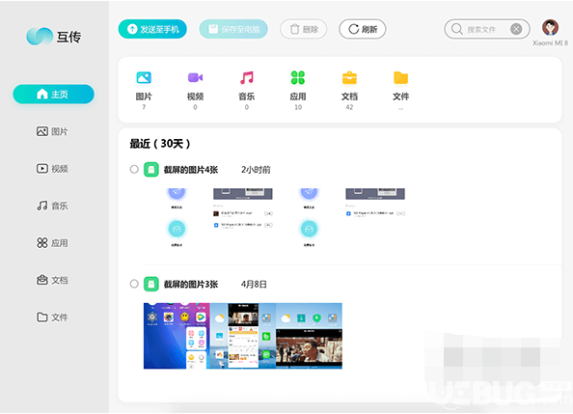573x414 pixels.
Task: Click the 发送至手机 button
Action: point(152,29)
